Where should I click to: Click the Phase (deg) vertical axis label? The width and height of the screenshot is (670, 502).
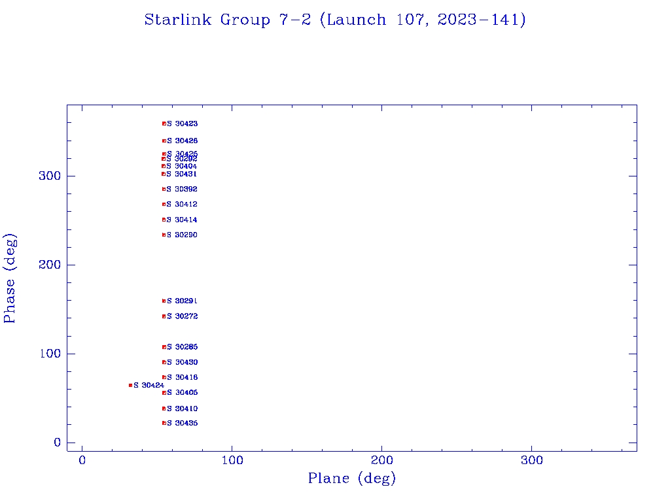[x=9, y=278]
